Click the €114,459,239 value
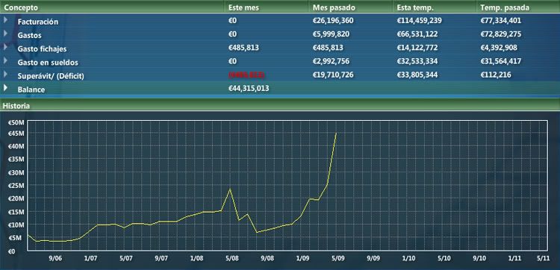The image size is (560, 270). pyautogui.click(x=419, y=21)
